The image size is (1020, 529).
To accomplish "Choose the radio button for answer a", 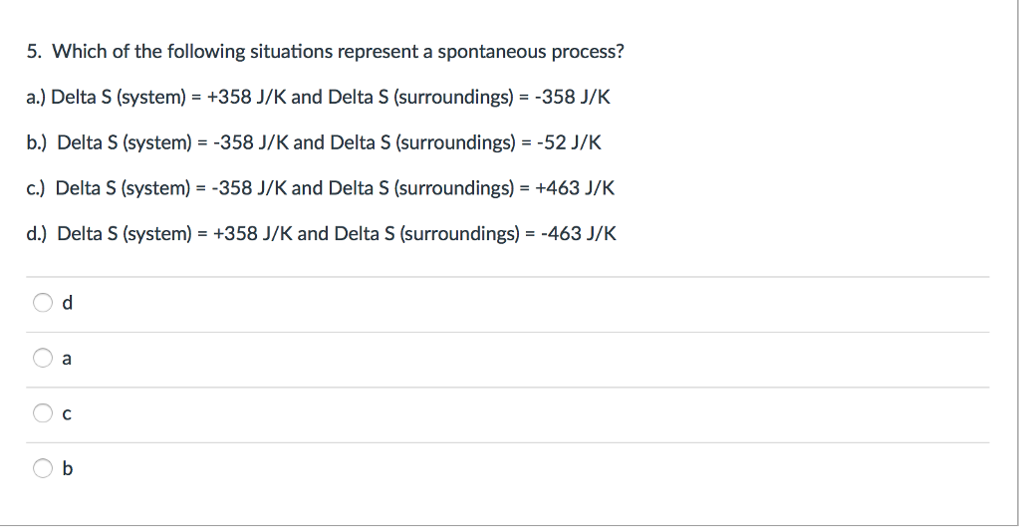I will 43,359.
